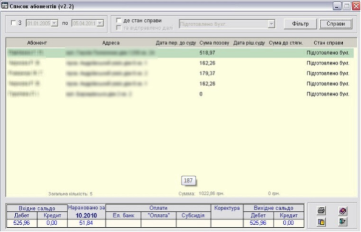Sort by the "Абонент" column header
This screenshot has width=361, height=232.
(x=37, y=43)
